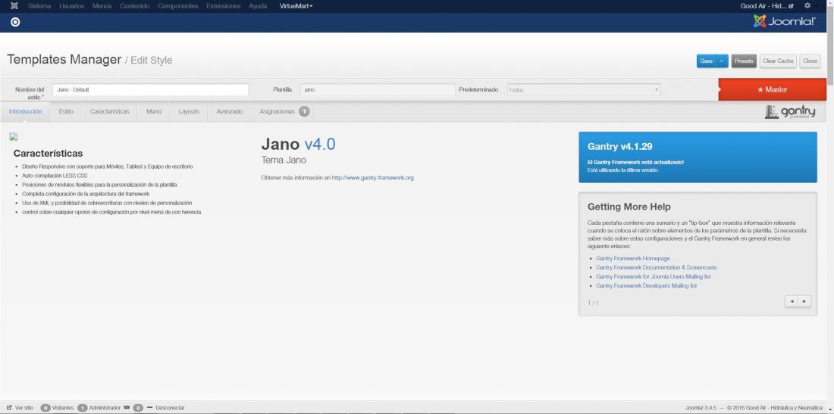
Task: Go to previous help tip arrow
Action: tap(792, 301)
